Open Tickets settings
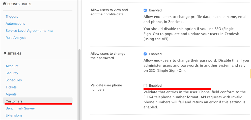 click(11, 87)
